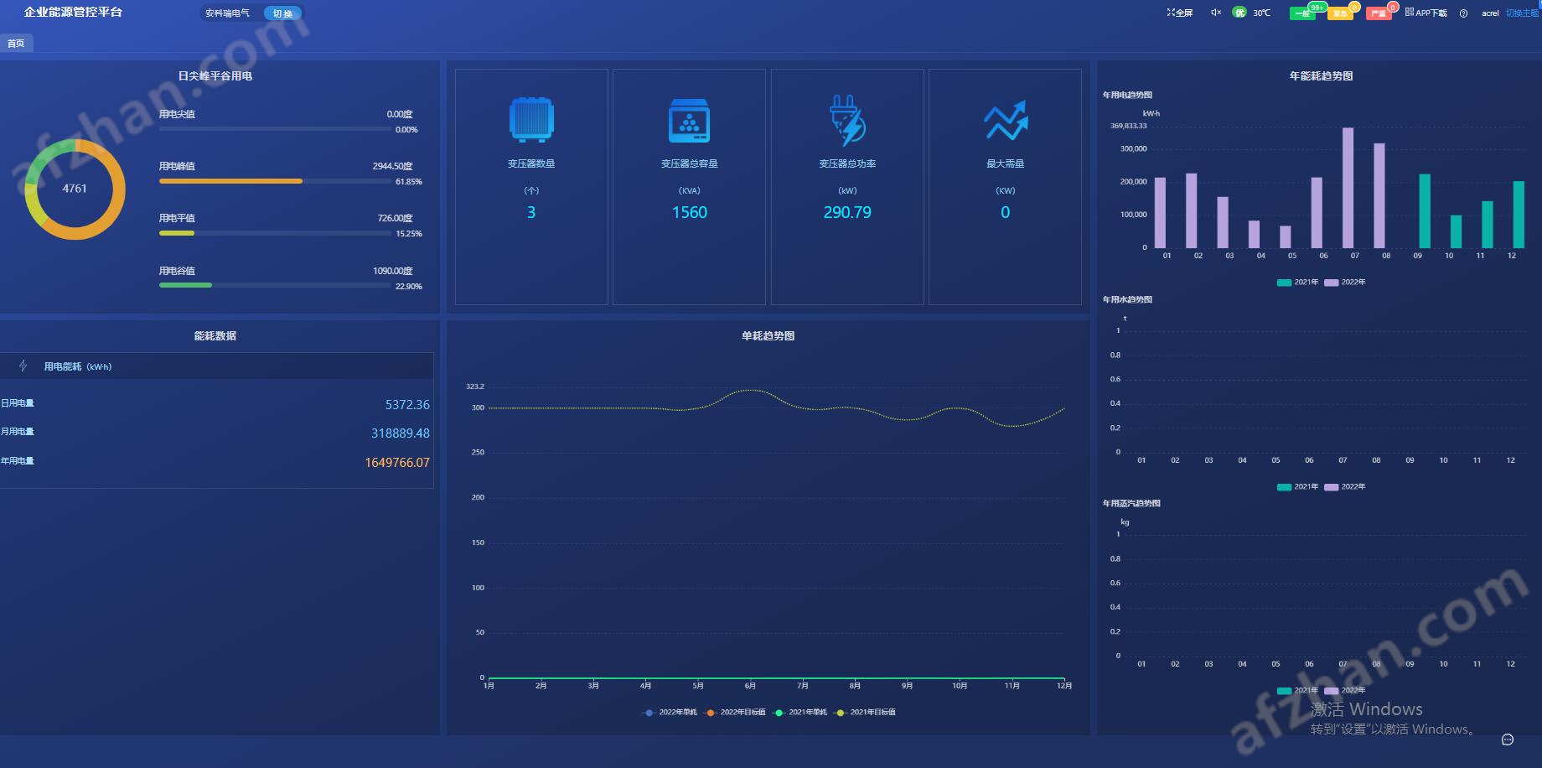
Task: Open the green 一般 alarm button
Action: tap(1302, 13)
